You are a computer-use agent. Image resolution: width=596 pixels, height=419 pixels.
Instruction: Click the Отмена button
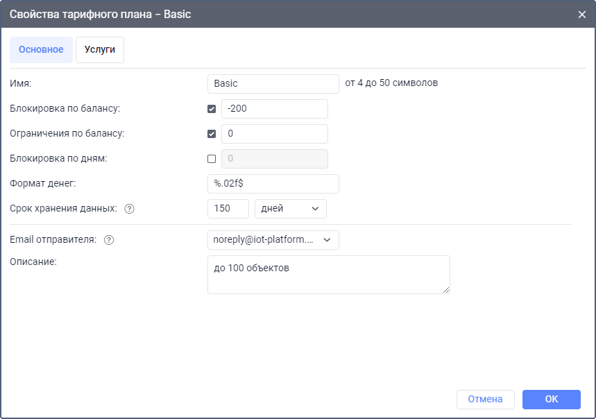coord(485,399)
